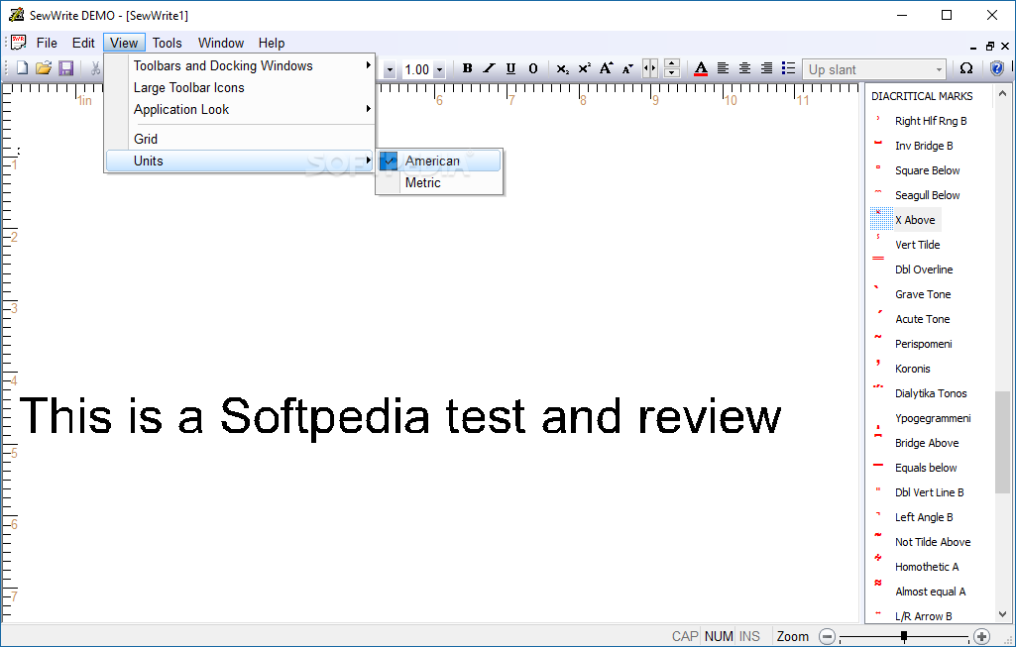This screenshot has height=647, width=1016.
Task: Open the File menu
Action: pyautogui.click(x=47, y=43)
